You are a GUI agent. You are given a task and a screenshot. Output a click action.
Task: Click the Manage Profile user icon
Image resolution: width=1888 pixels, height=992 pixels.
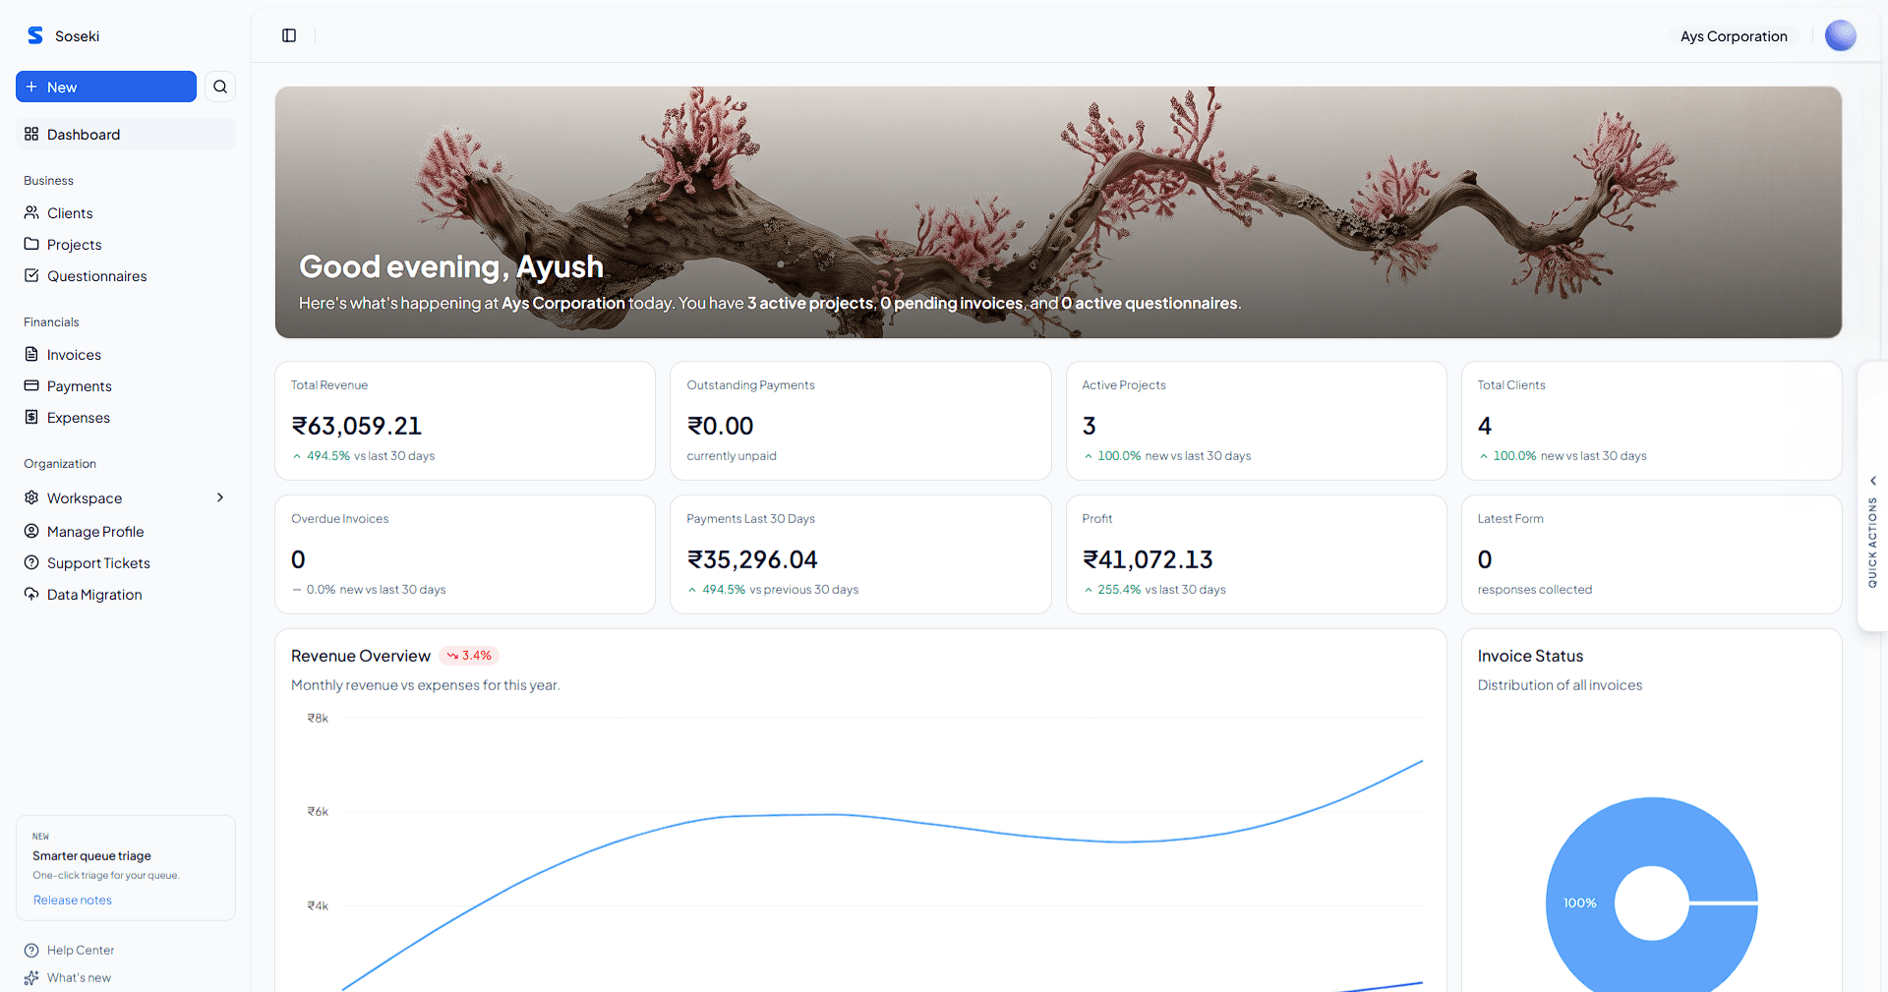(31, 531)
